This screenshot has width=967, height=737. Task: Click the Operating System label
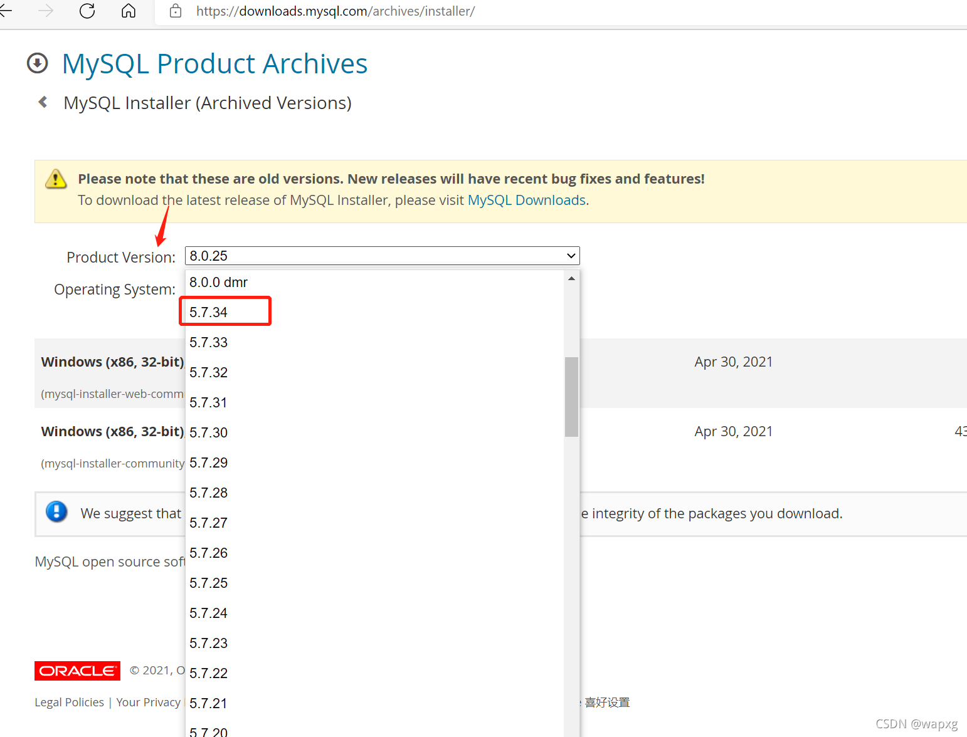click(x=115, y=290)
